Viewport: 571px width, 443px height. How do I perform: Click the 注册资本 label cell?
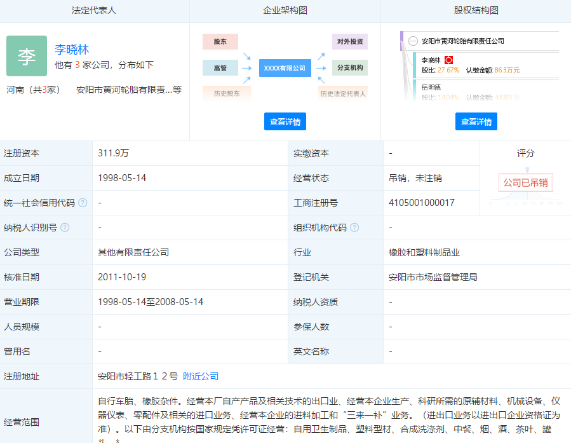coord(46,153)
